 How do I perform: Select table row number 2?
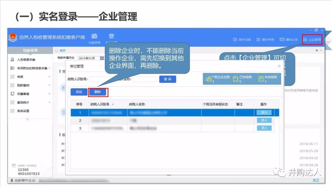point(172,120)
